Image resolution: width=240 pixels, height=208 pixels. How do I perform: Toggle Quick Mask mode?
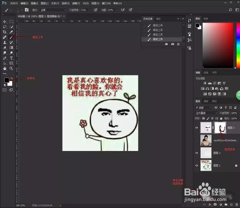[5, 90]
